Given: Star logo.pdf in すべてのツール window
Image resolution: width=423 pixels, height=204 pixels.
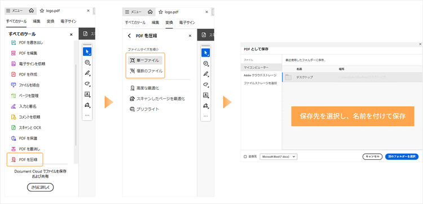Looking at the screenshot, I should point(42,11).
